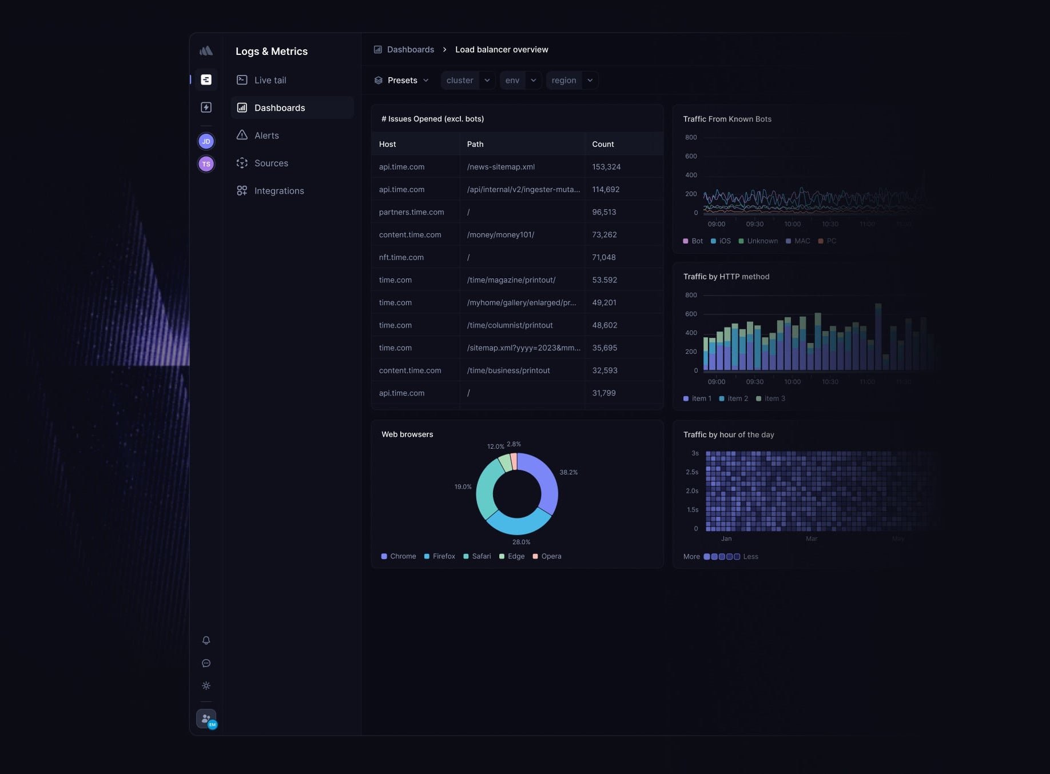The image size is (1050, 774).
Task: Open Live tail in the sidebar
Action: pyautogui.click(x=270, y=81)
